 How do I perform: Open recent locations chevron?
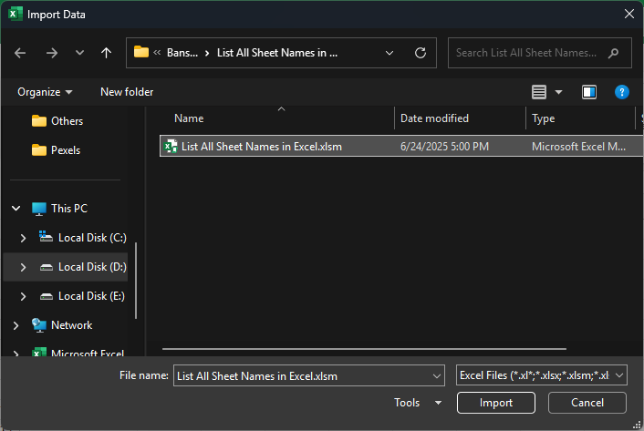(79, 53)
